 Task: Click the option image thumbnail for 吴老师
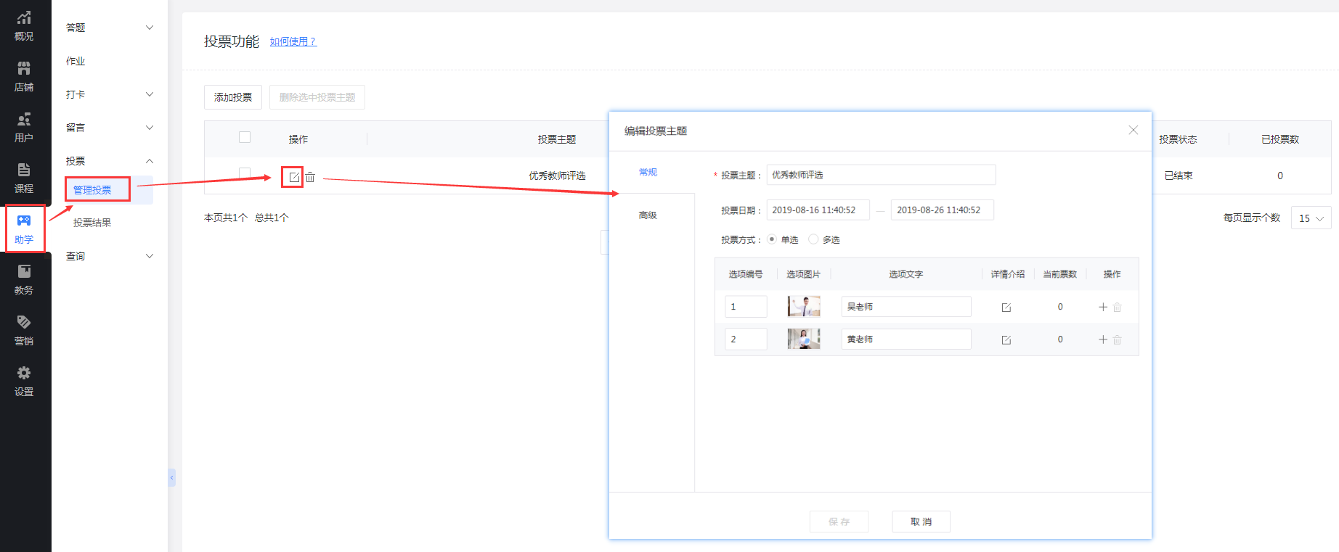tap(804, 307)
